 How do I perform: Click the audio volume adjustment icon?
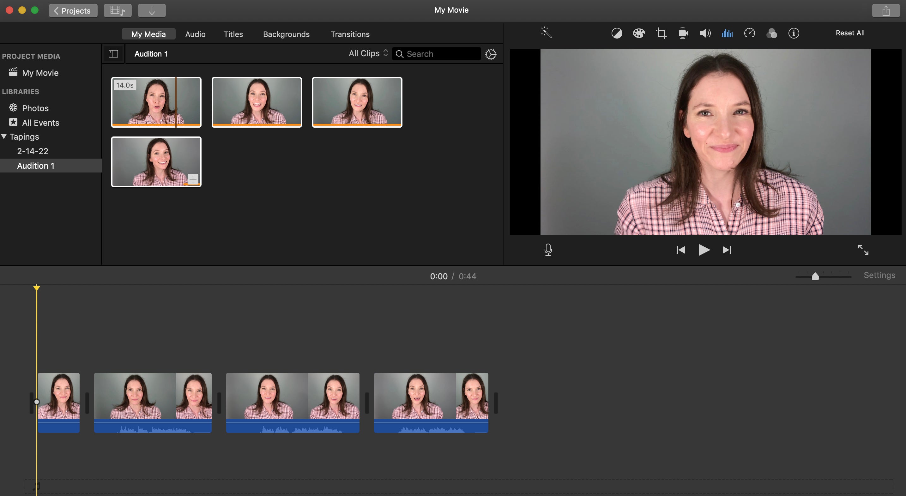click(705, 33)
